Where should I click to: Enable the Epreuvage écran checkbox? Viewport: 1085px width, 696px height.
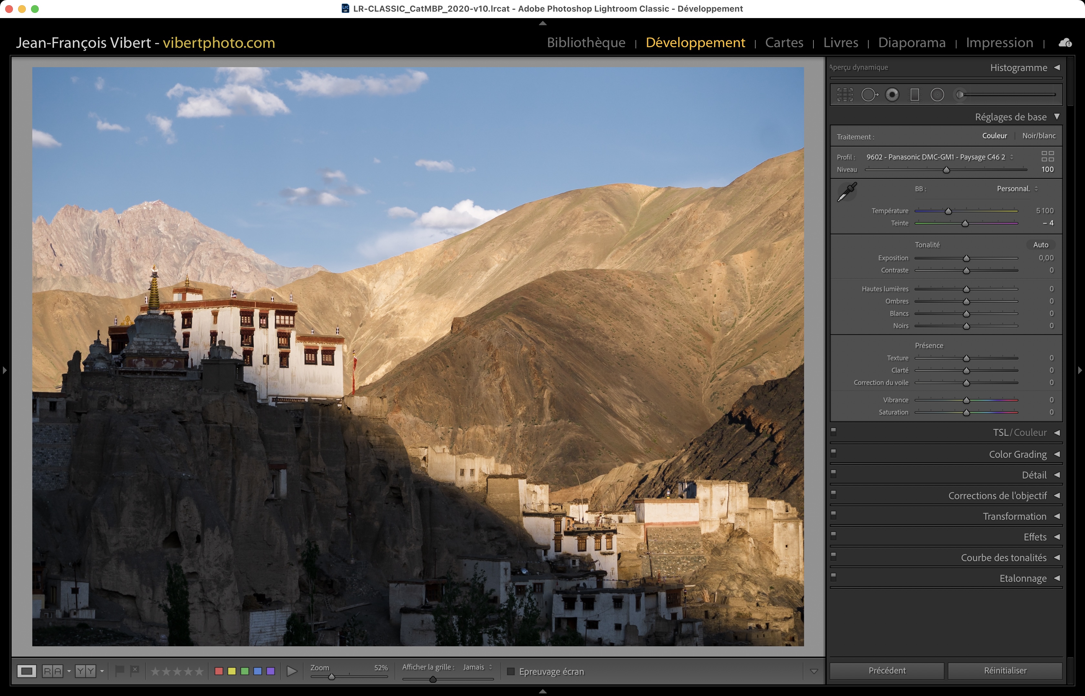pos(511,671)
